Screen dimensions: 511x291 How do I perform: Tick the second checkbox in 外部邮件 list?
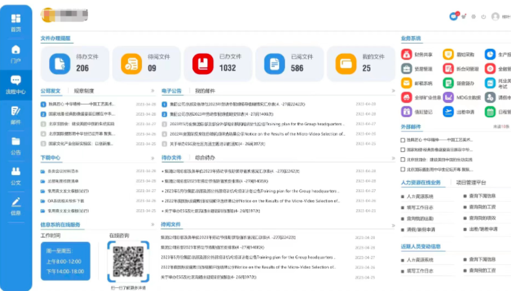pos(403,150)
